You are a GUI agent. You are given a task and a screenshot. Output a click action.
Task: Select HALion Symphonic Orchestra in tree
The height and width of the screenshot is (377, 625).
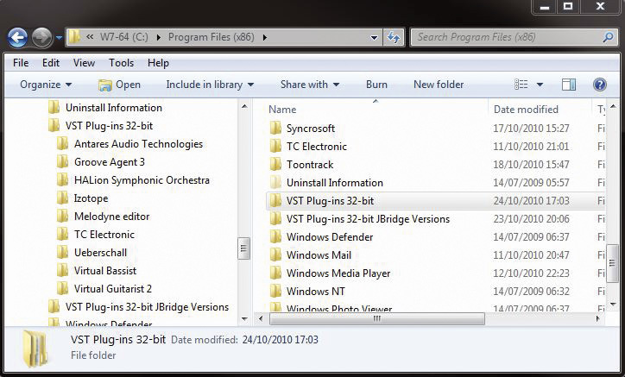click(x=142, y=180)
